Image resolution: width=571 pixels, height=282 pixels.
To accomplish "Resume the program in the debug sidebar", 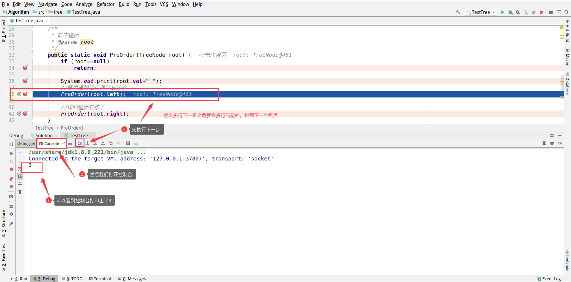I will tap(11, 153).
